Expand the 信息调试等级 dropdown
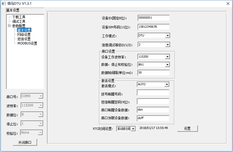Image resolution: width=233 pixels, height=152 pixels. [167, 44]
